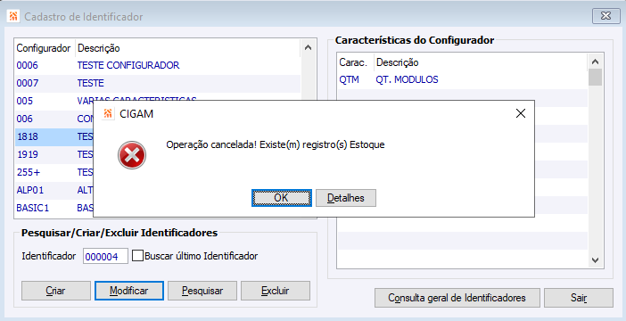Click scroll up arrow of Características list
The width and height of the screenshot is (626, 321).
coord(595,62)
